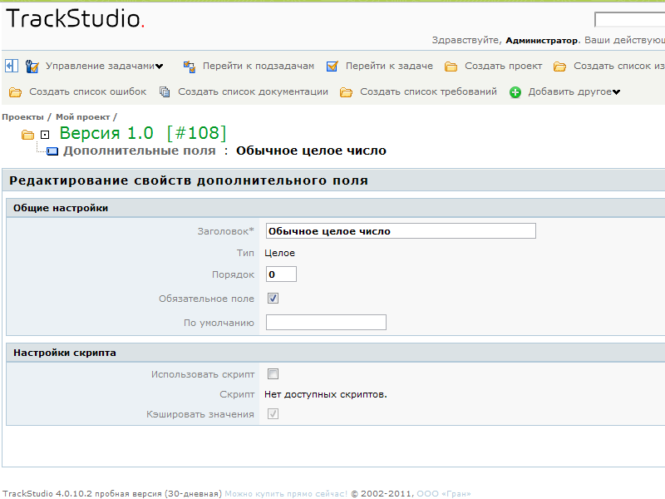This screenshot has height=499, width=665.
Task: Click the Заголовок text input field
Action: point(401,231)
